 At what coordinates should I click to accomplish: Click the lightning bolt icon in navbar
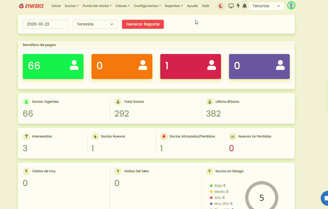[238, 6]
